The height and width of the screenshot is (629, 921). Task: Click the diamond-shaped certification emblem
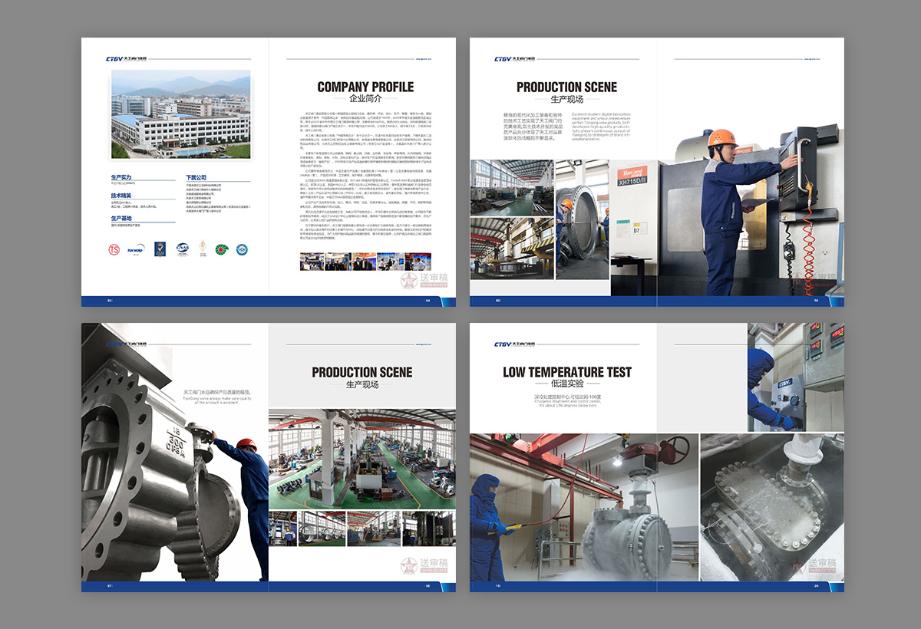point(203,247)
